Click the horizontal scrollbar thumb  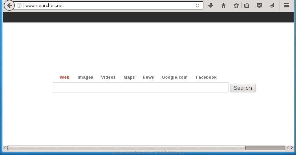point(126,148)
